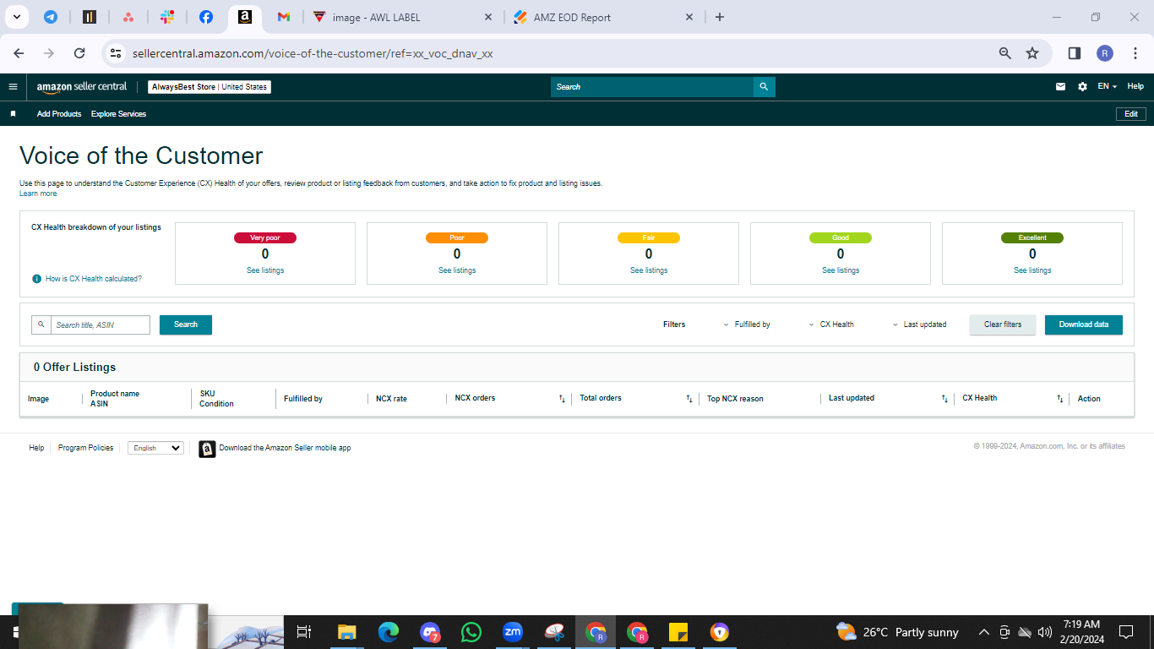Image resolution: width=1154 pixels, height=649 pixels.
Task: Open the Seller Central hamburger menu
Action: pos(13,86)
